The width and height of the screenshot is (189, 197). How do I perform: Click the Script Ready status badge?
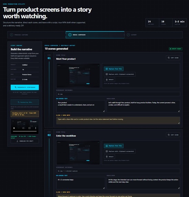tap(176, 49)
